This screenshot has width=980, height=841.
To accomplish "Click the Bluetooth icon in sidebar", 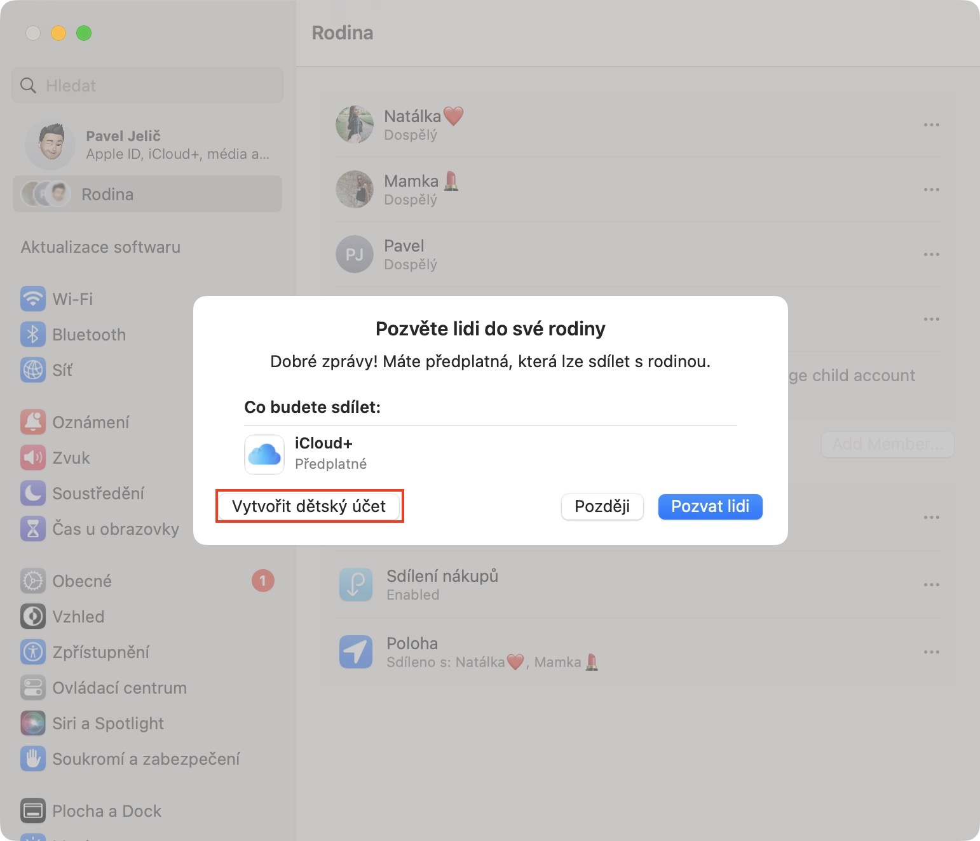I will coord(33,335).
